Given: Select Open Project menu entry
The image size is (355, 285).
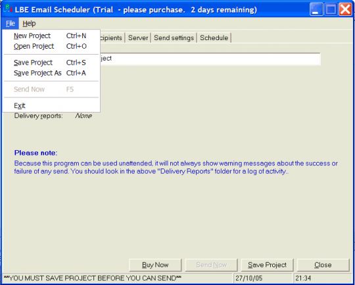Looking at the screenshot, I should 51,46.
